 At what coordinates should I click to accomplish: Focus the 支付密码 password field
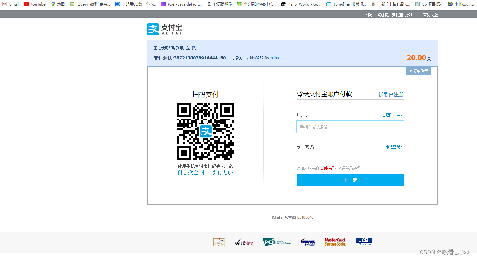pyautogui.click(x=350, y=158)
